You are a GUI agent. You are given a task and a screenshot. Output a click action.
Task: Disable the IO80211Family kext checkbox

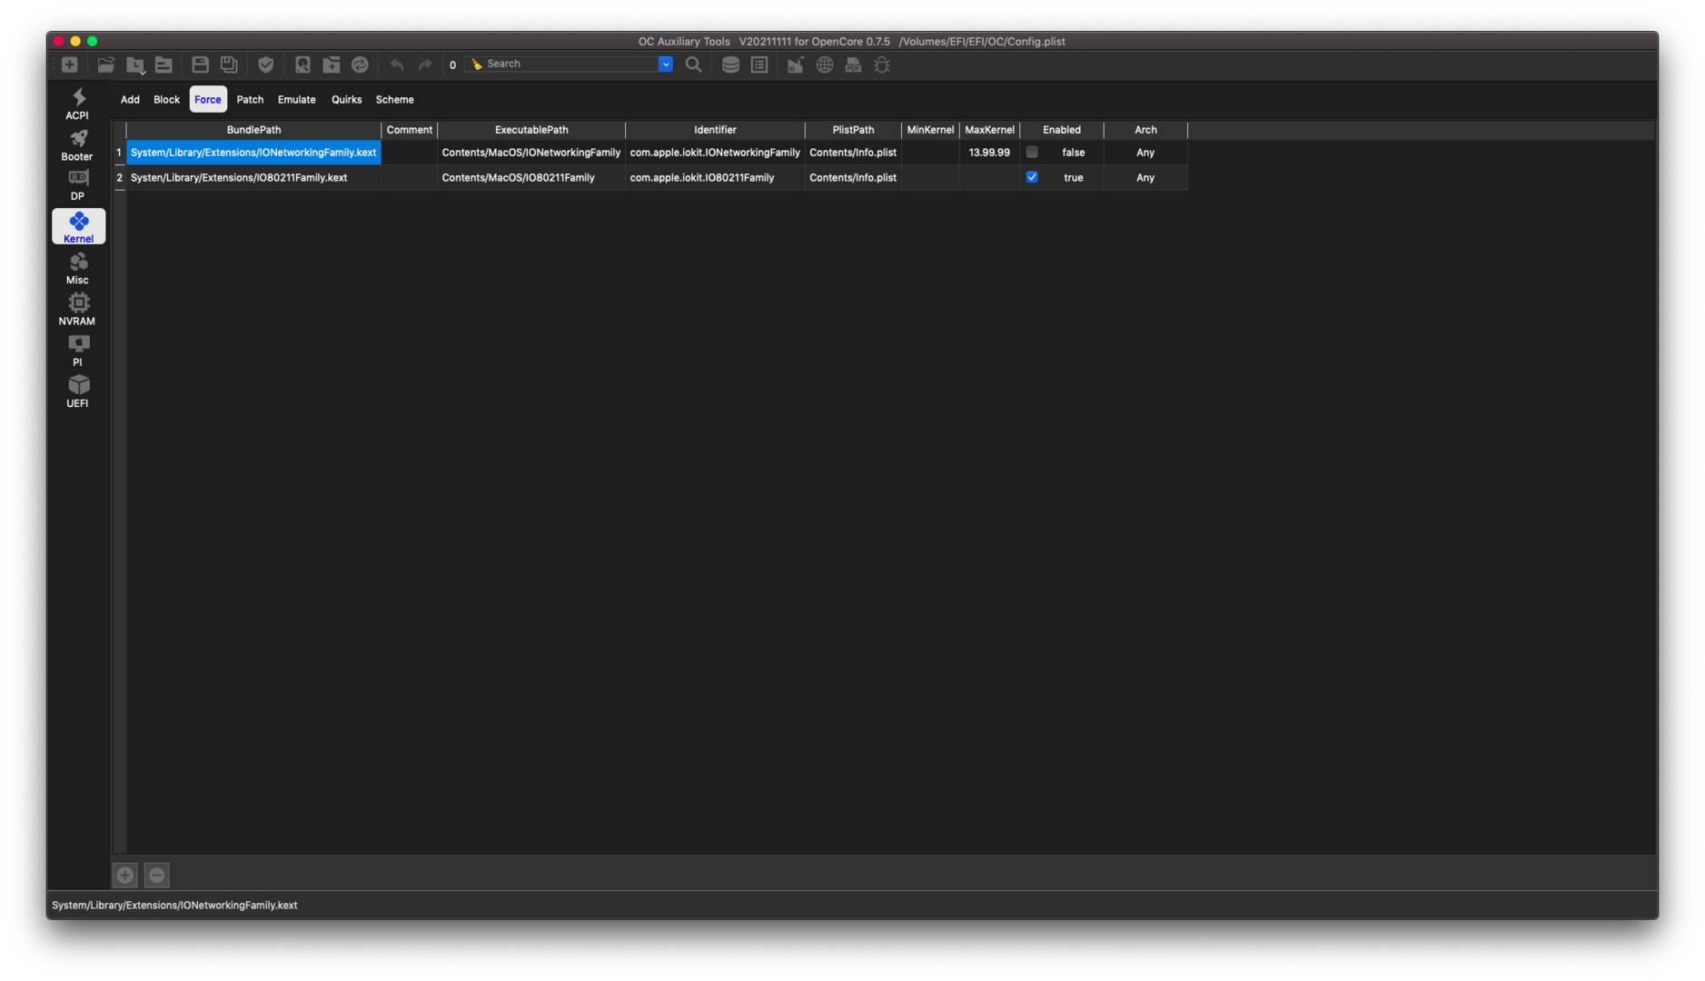pos(1032,177)
